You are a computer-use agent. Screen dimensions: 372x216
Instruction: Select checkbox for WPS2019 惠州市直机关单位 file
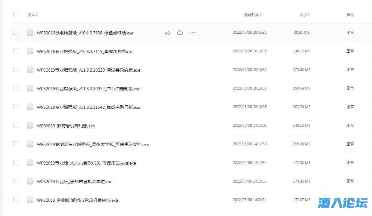click(16, 181)
